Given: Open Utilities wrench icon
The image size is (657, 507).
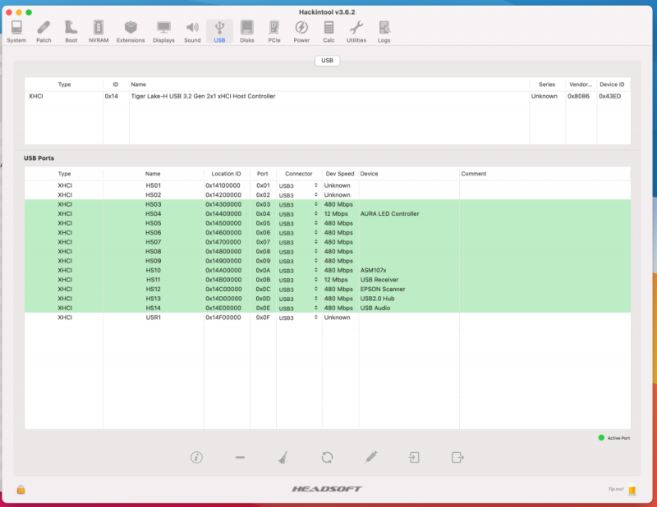Looking at the screenshot, I should point(356,31).
